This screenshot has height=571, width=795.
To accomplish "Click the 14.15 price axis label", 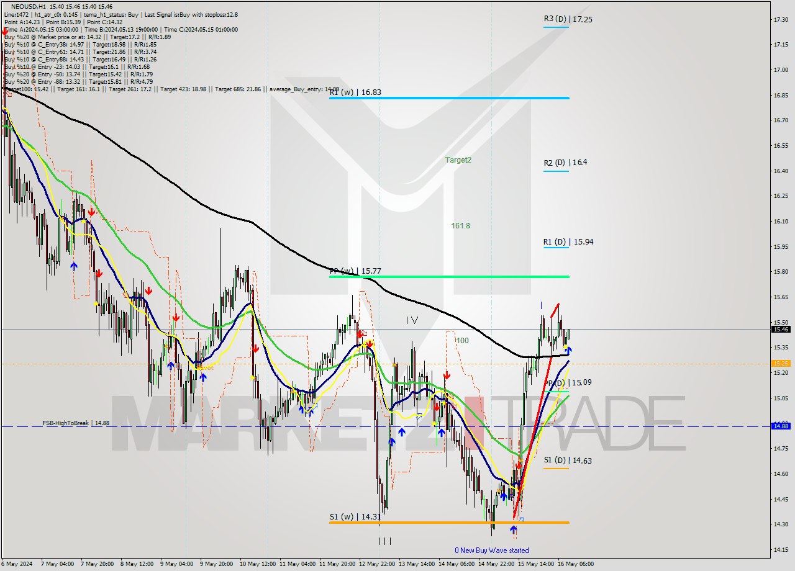I will 781,549.
